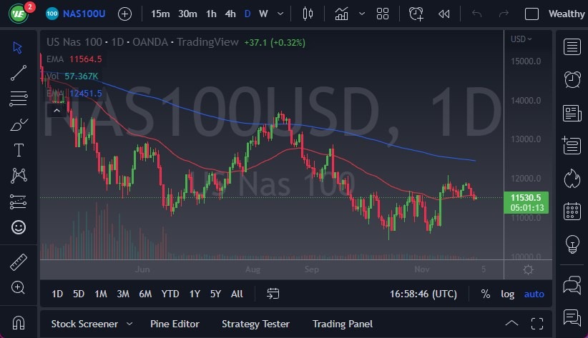Open the forecasting and measurement tools

[x=18, y=202]
